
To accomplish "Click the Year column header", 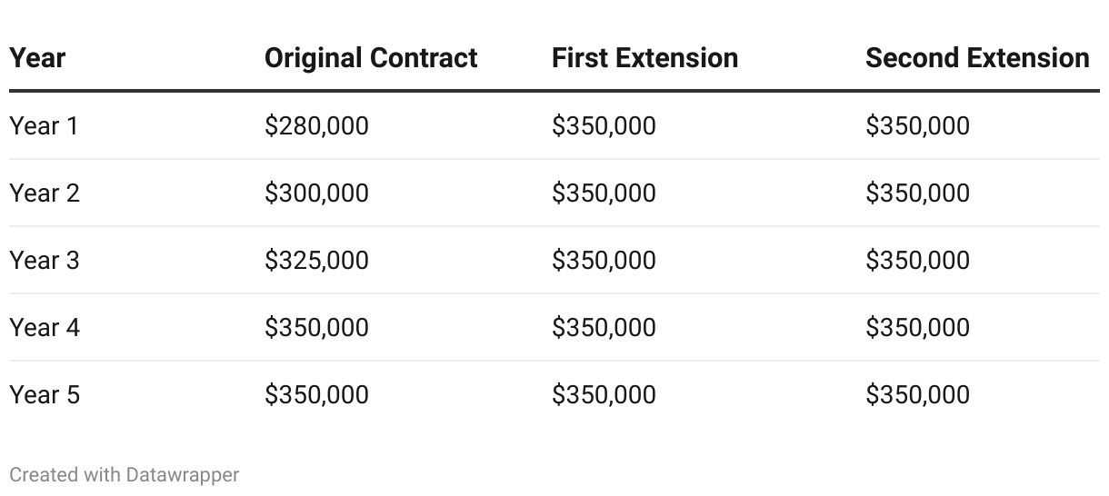I will pos(37,58).
